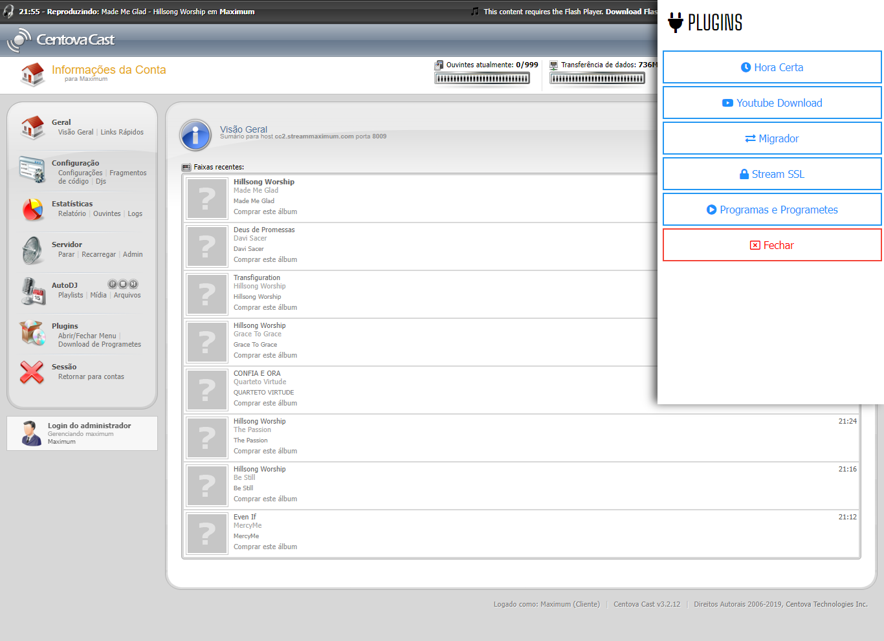
Task: Click the Estatísticas pie chart icon
Action: pyautogui.click(x=32, y=210)
